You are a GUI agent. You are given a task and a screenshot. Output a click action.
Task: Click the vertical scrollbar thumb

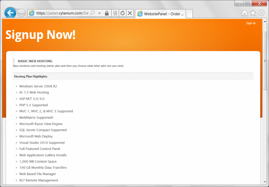[x=265, y=61]
